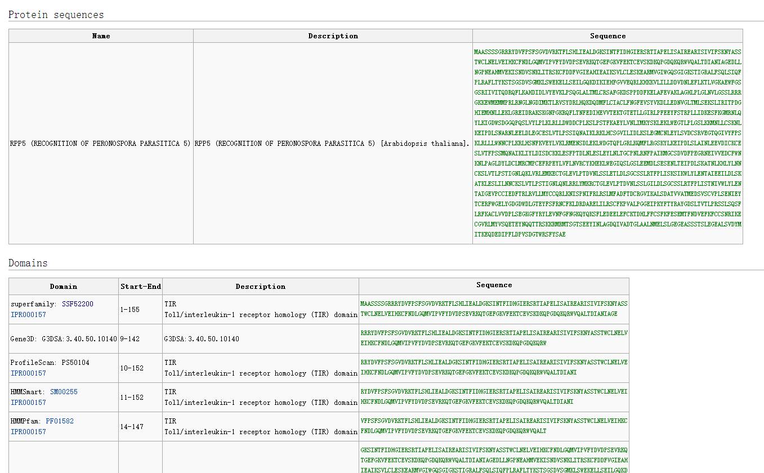Viewport: 764px width, 473px height.
Task: Click the RPP5 protein name cell
Action: click(x=100, y=143)
